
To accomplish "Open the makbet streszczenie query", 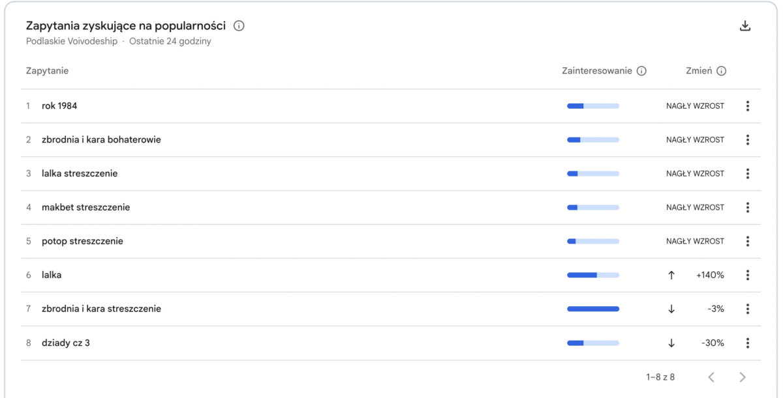I will pos(85,208).
